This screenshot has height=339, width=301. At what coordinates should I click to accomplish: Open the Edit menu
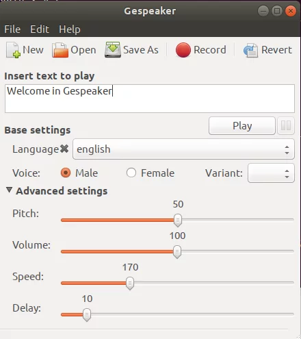coord(40,29)
